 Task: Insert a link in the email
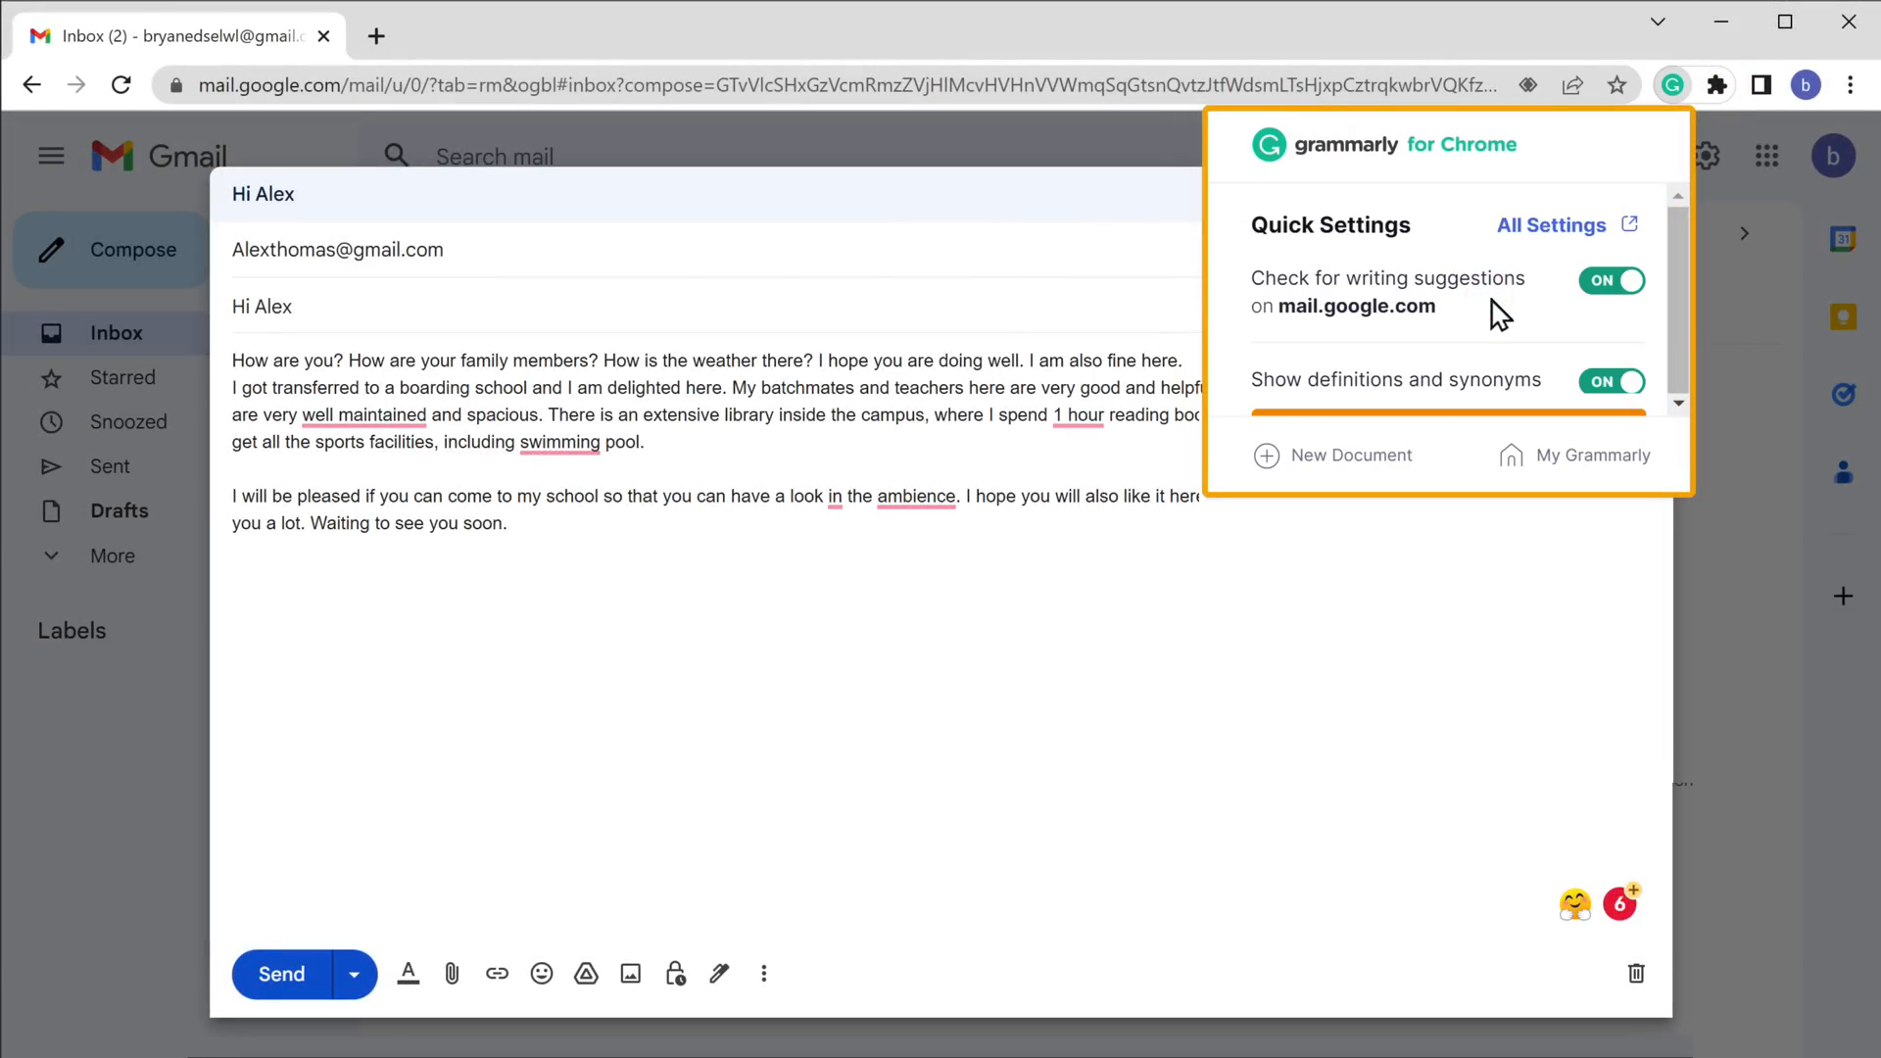(x=497, y=974)
